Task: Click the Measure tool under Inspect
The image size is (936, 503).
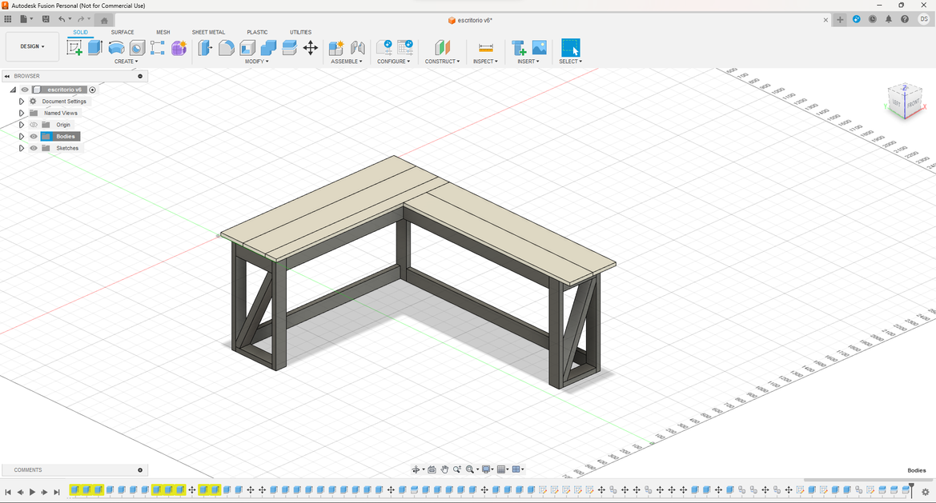Action: (x=485, y=48)
